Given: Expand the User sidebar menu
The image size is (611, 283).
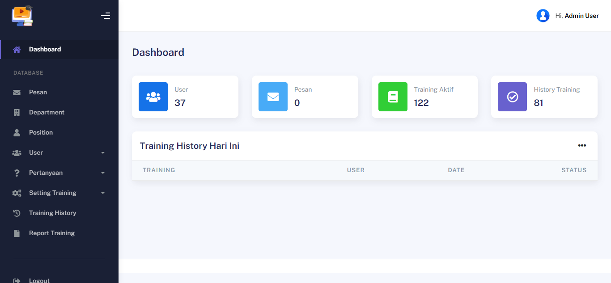Looking at the screenshot, I should point(59,152).
